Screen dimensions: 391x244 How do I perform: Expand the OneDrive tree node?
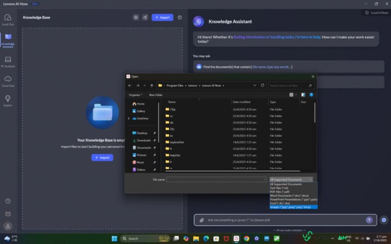pyautogui.click(x=128, y=119)
